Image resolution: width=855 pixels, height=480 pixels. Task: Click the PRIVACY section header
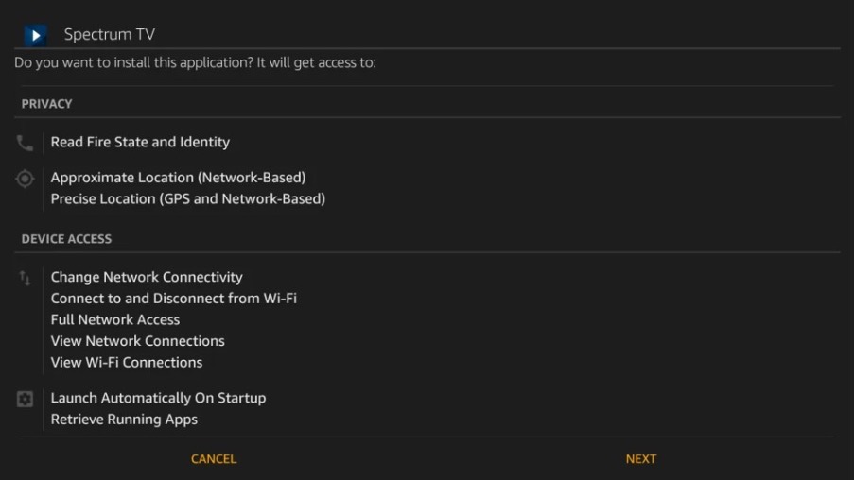tap(47, 104)
